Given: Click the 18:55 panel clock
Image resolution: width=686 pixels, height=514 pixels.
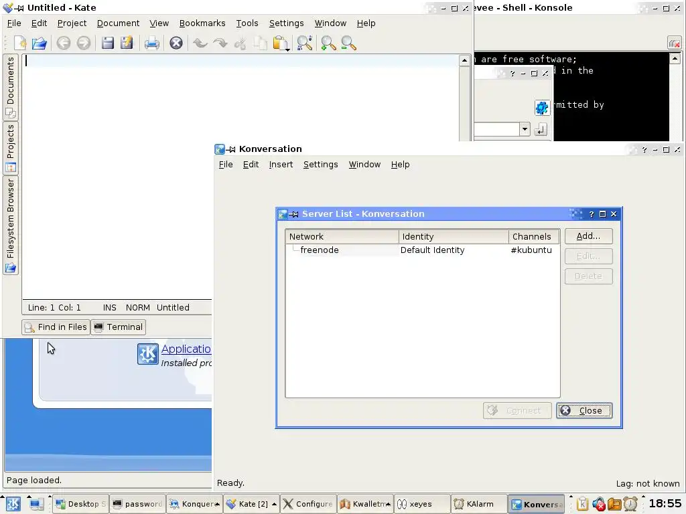Looking at the screenshot, I should (665, 503).
